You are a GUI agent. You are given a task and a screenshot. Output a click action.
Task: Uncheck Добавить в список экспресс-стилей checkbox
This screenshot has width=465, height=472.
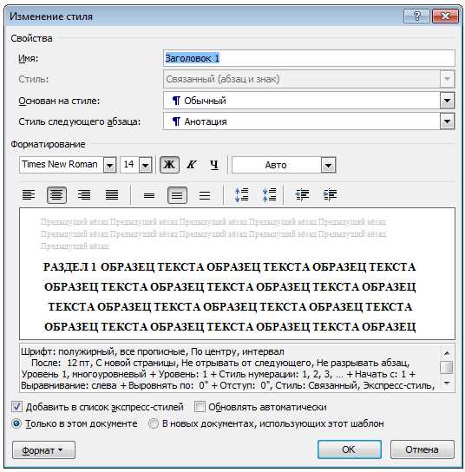[16, 407]
